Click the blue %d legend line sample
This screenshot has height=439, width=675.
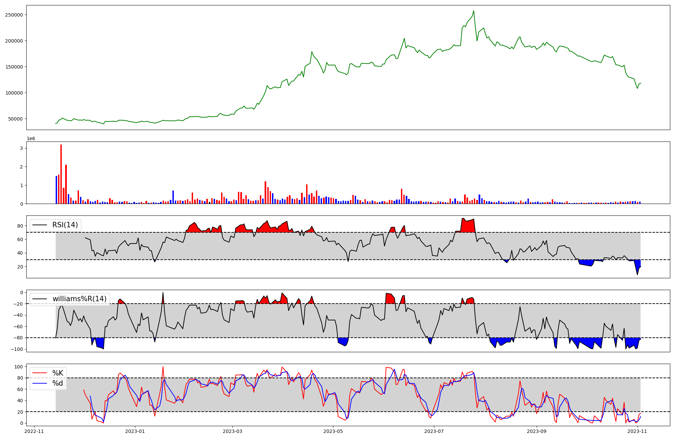(39, 383)
